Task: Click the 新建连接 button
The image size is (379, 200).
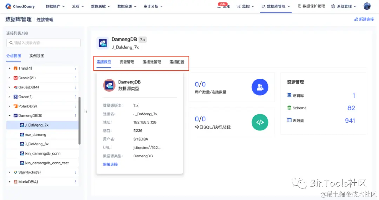Action: click(364, 19)
